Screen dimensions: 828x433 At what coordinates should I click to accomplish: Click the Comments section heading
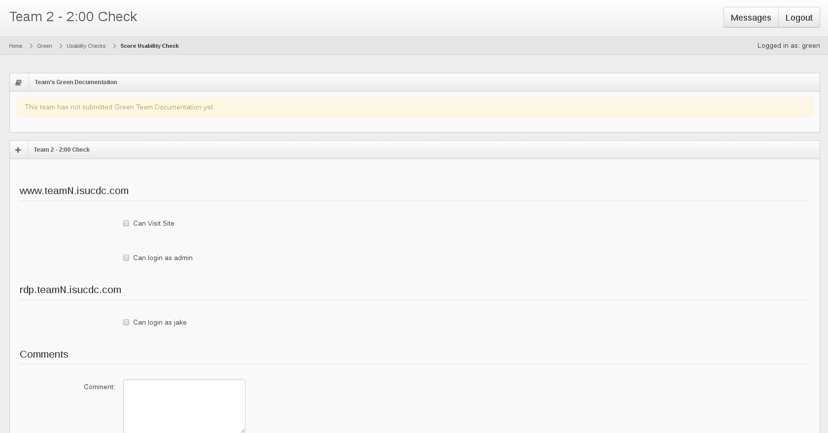click(44, 354)
